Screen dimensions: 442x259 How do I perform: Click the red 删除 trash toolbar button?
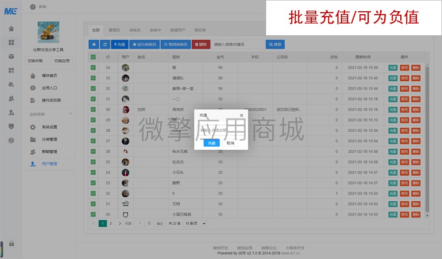201,45
